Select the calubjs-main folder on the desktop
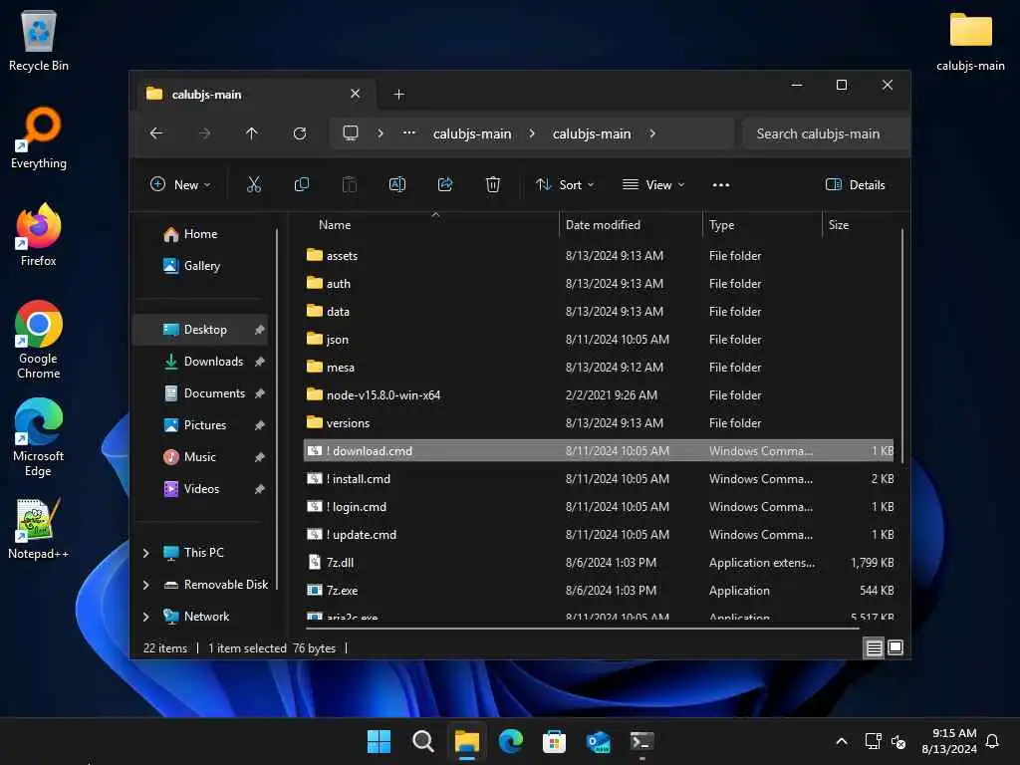The width and height of the screenshot is (1020, 765). (x=970, y=40)
